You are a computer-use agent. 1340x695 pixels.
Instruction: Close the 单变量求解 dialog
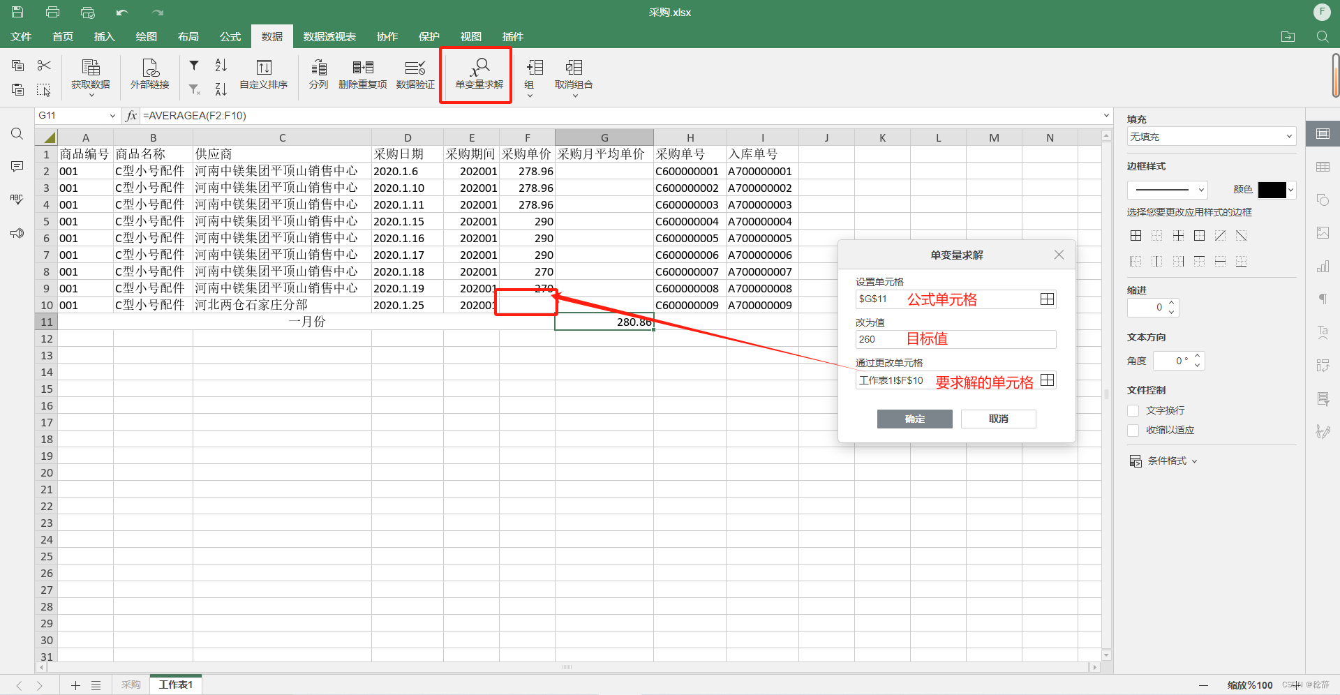coord(1059,255)
